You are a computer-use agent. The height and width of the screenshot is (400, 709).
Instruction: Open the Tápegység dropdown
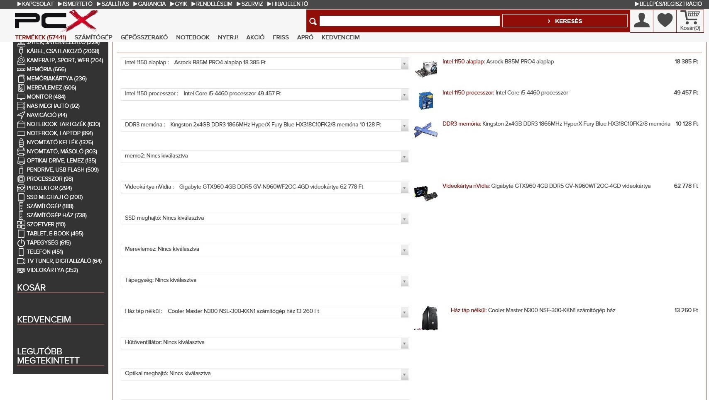point(265,281)
